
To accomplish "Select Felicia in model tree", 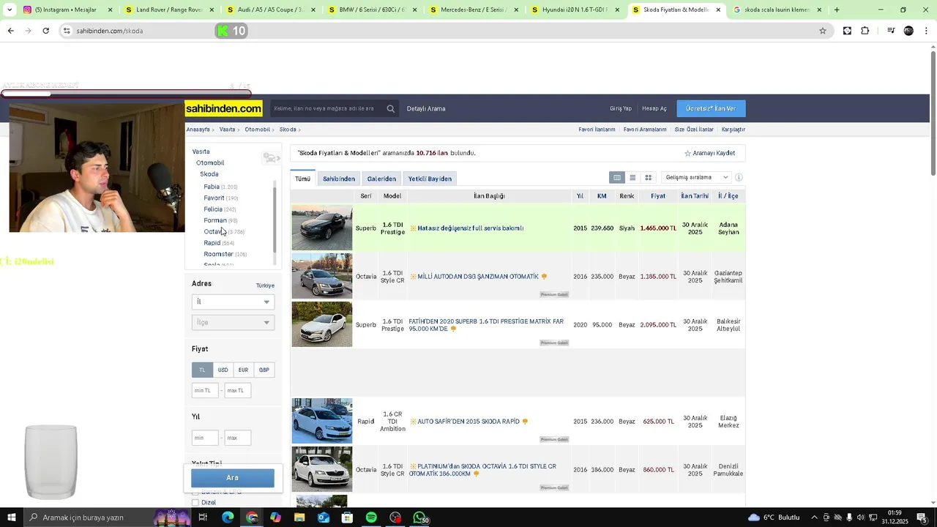I will (x=213, y=209).
